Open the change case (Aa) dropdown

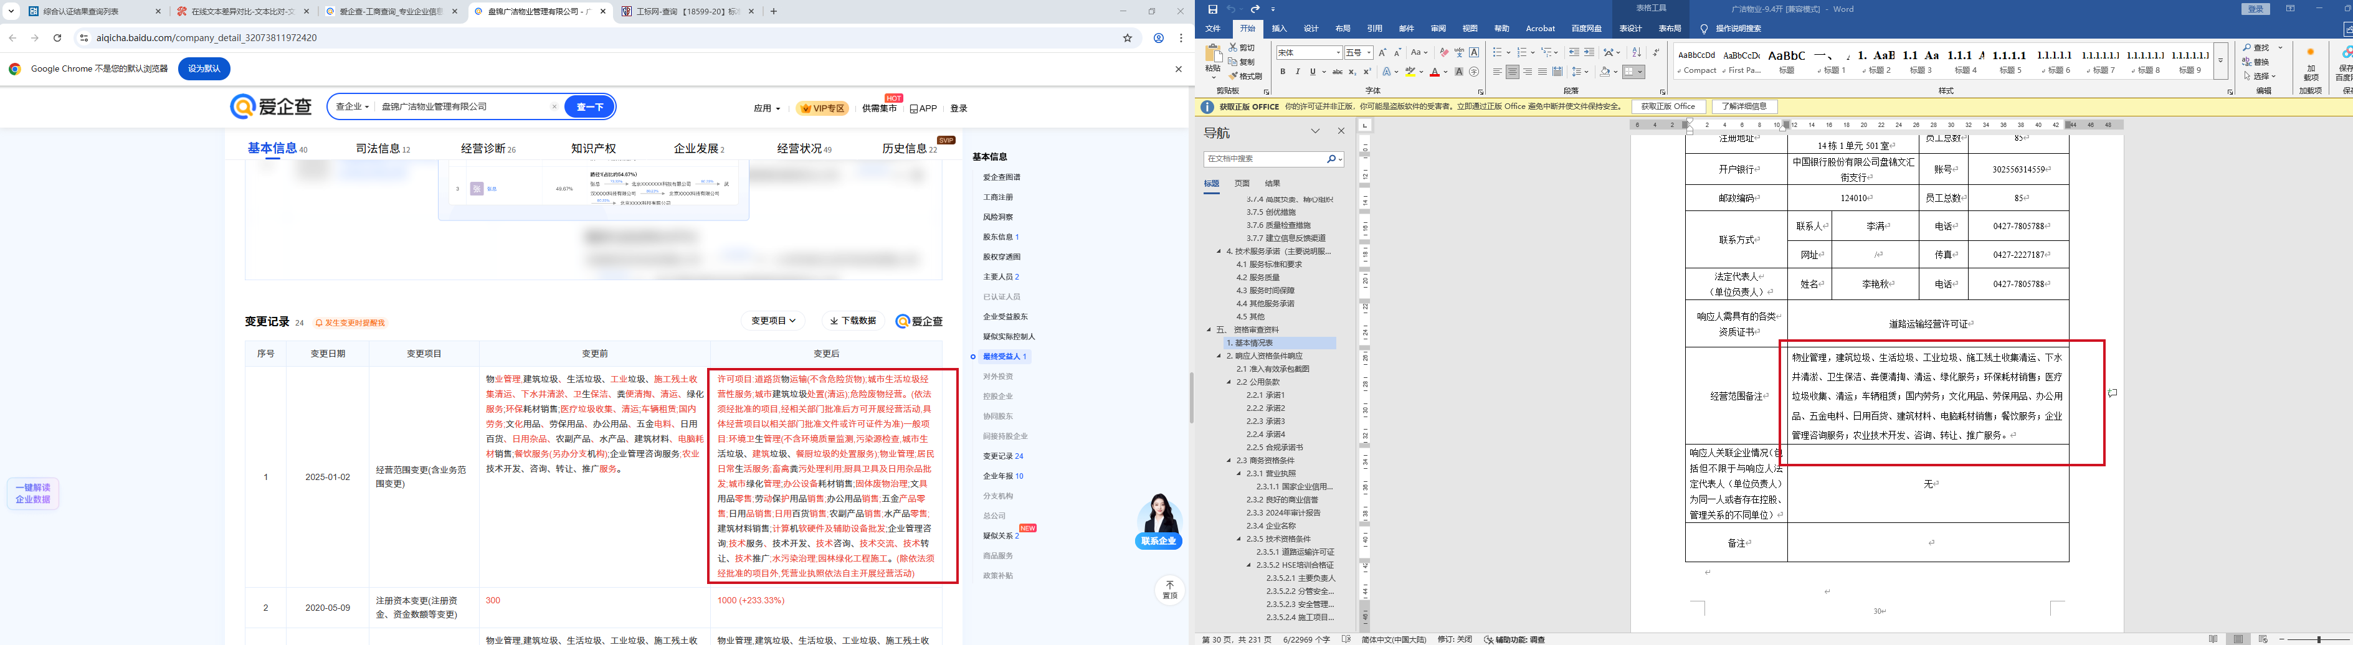[1419, 53]
